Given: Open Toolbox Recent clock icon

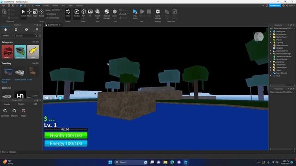Looking at the screenshot, I should (x=26, y=30).
